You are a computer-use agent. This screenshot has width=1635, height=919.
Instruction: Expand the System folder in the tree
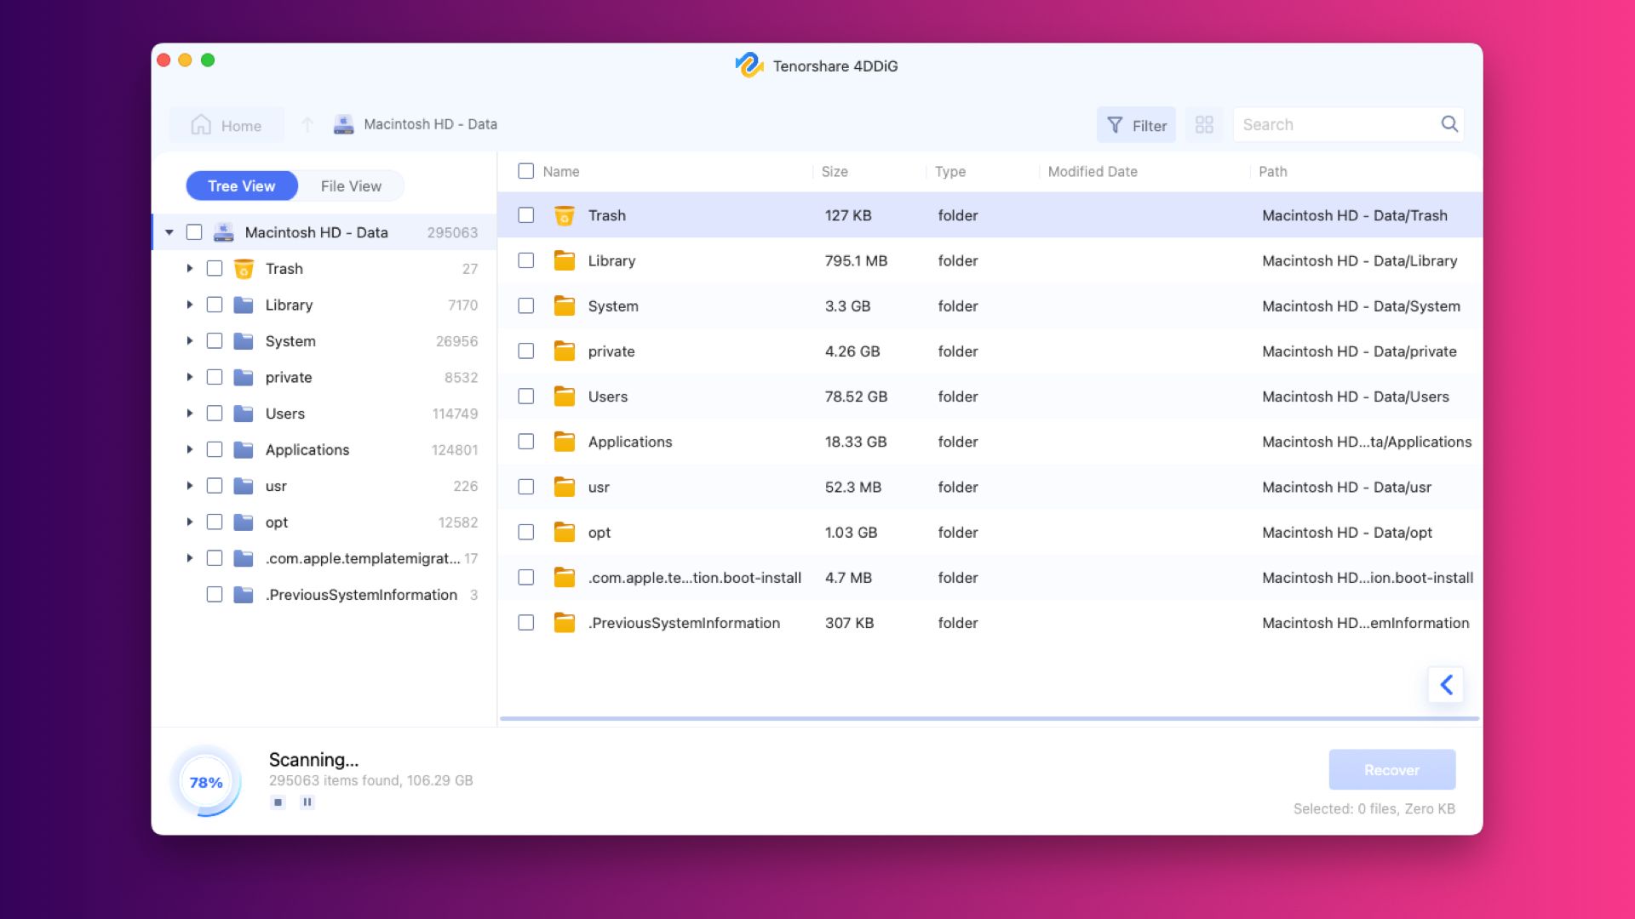tap(190, 340)
